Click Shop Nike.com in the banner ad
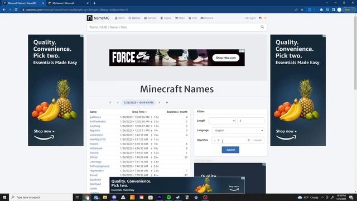The image size is (357, 201). pos(226,58)
